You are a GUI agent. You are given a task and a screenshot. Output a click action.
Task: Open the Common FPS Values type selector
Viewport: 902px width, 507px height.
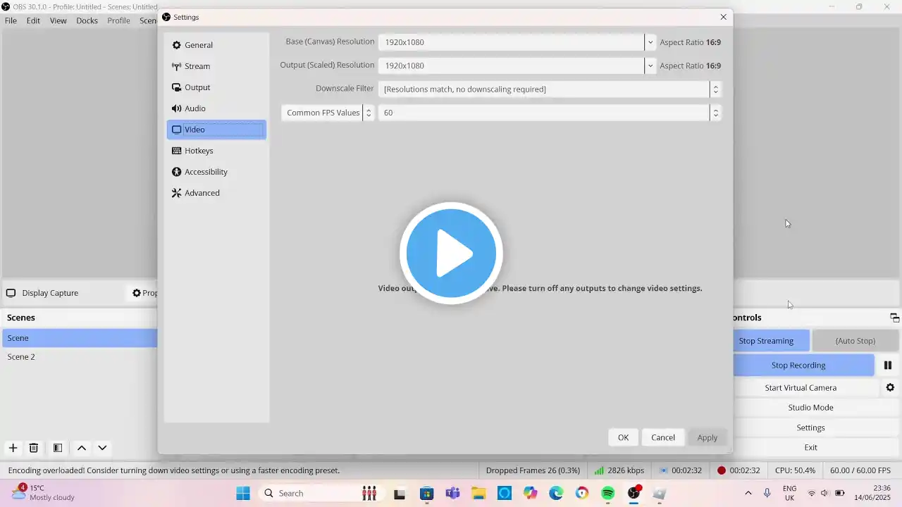pos(328,113)
